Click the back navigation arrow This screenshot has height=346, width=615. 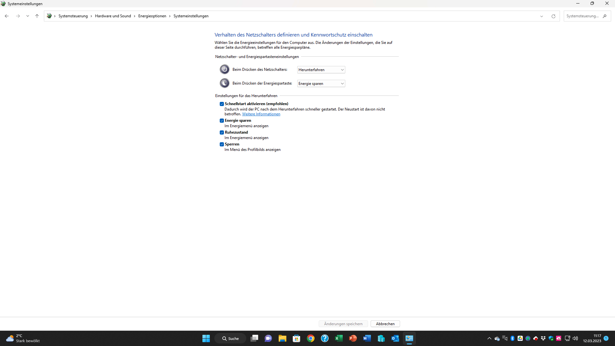pos(7,16)
